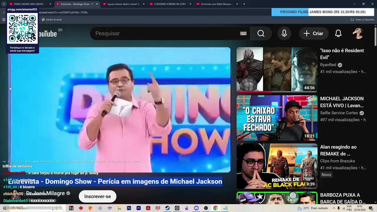This screenshot has height=212, width=377.
Task: Open the account avatar menu
Action: (x=358, y=34)
